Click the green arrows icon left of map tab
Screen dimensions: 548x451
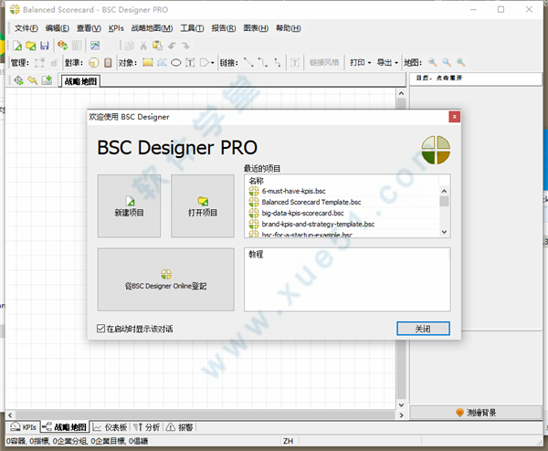[x=18, y=80]
